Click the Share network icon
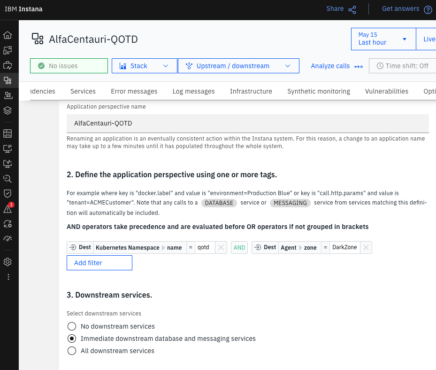436x370 pixels. pyautogui.click(x=352, y=10)
